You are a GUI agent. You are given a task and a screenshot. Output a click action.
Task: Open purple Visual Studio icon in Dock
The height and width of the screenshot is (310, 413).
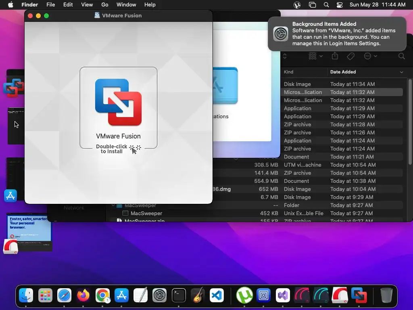click(283, 295)
